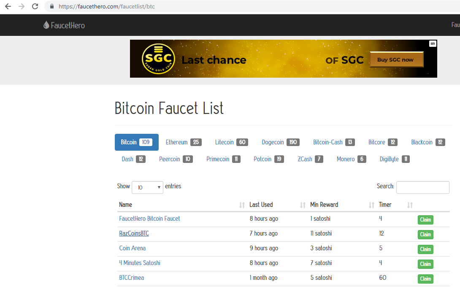This screenshot has width=460, height=287.
Task: Click the Bitcoin Faucet List heading
Action: tap(169, 108)
